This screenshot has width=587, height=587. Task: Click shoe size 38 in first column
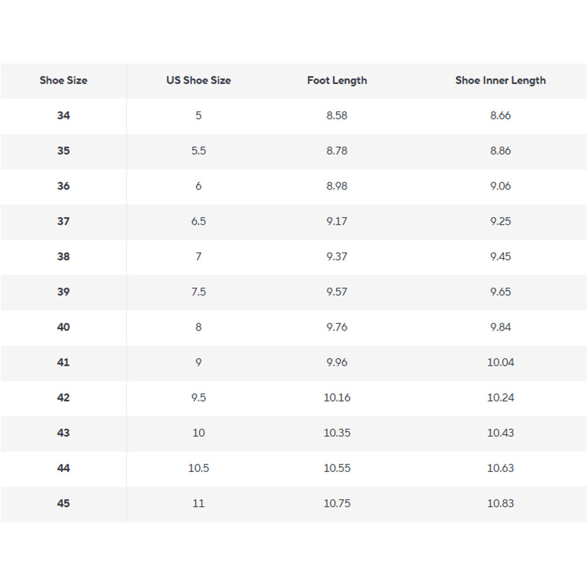(63, 257)
